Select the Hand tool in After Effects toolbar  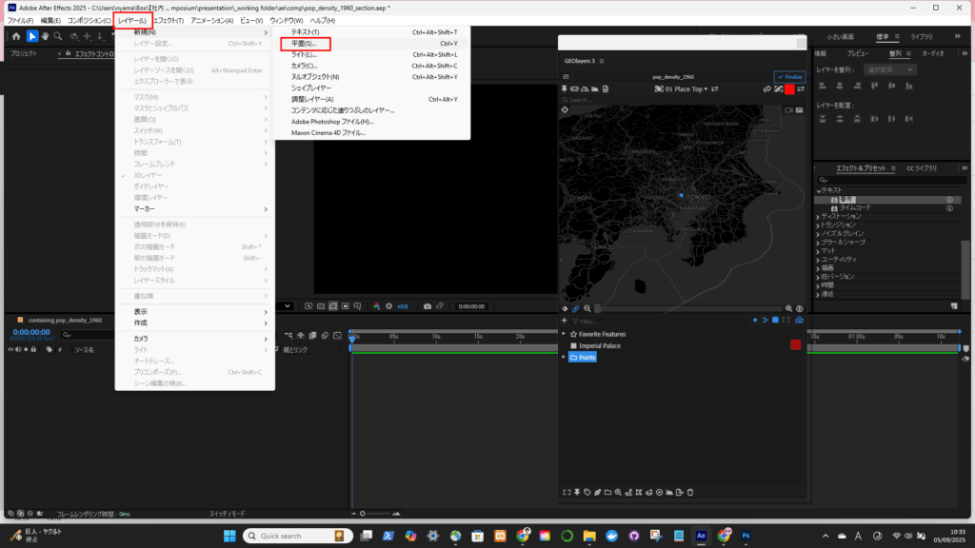point(46,36)
